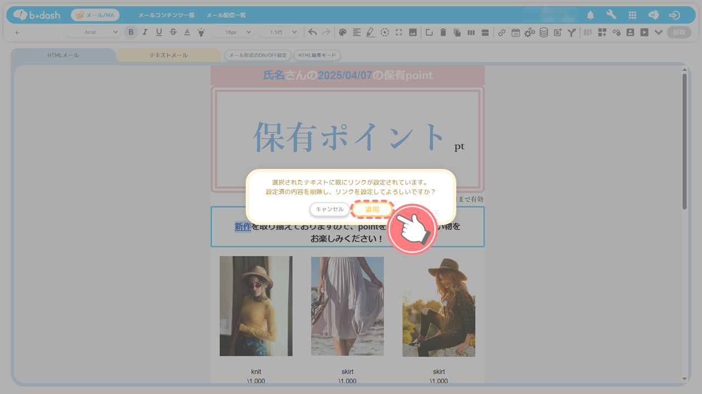
Task: Click the remove link icon
Action: coord(616,32)
